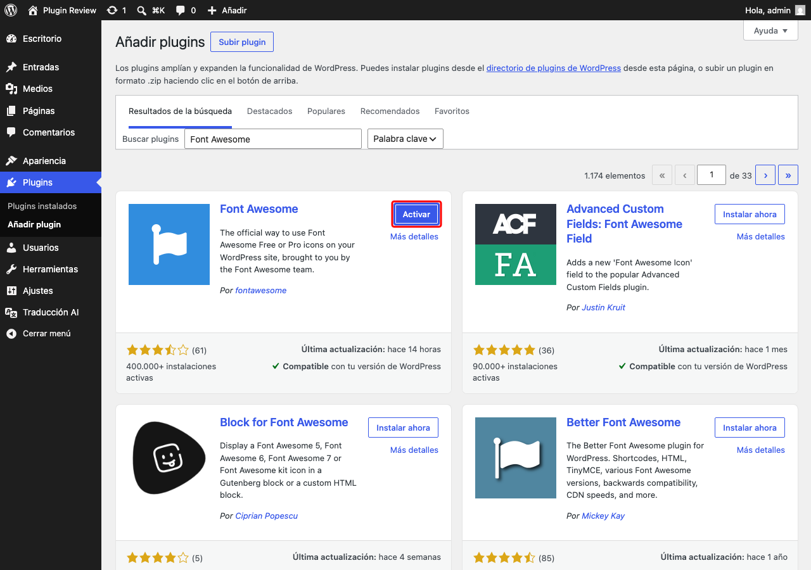The image size is (811, 570).
Task: Go to the next results page
Action: click(x=765, y=175)
